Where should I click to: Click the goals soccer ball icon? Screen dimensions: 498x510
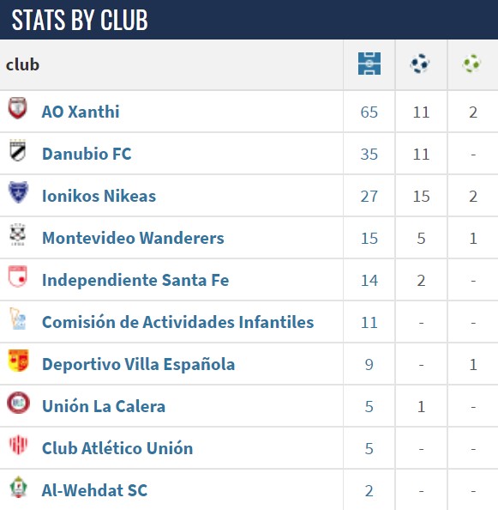(x=420, y=64)
